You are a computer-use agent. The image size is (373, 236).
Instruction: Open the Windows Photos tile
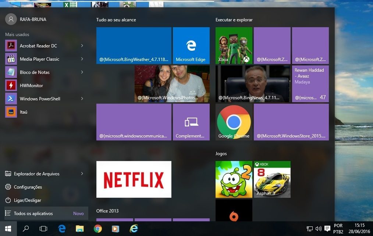point(172,84)
